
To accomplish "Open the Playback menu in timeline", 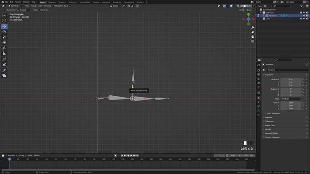I will pos(12,156).
